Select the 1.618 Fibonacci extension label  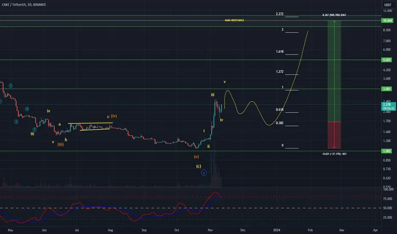(279, 51)
